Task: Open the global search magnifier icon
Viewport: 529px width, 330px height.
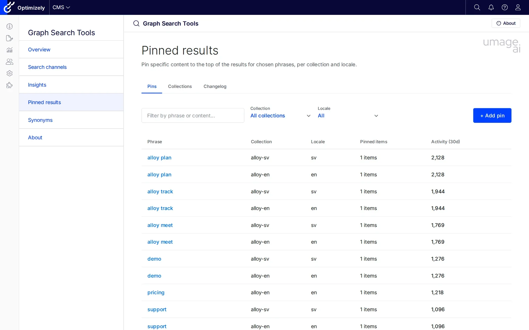Action: (477, 7)
